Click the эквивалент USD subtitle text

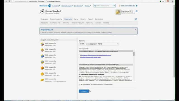[50, 51]
